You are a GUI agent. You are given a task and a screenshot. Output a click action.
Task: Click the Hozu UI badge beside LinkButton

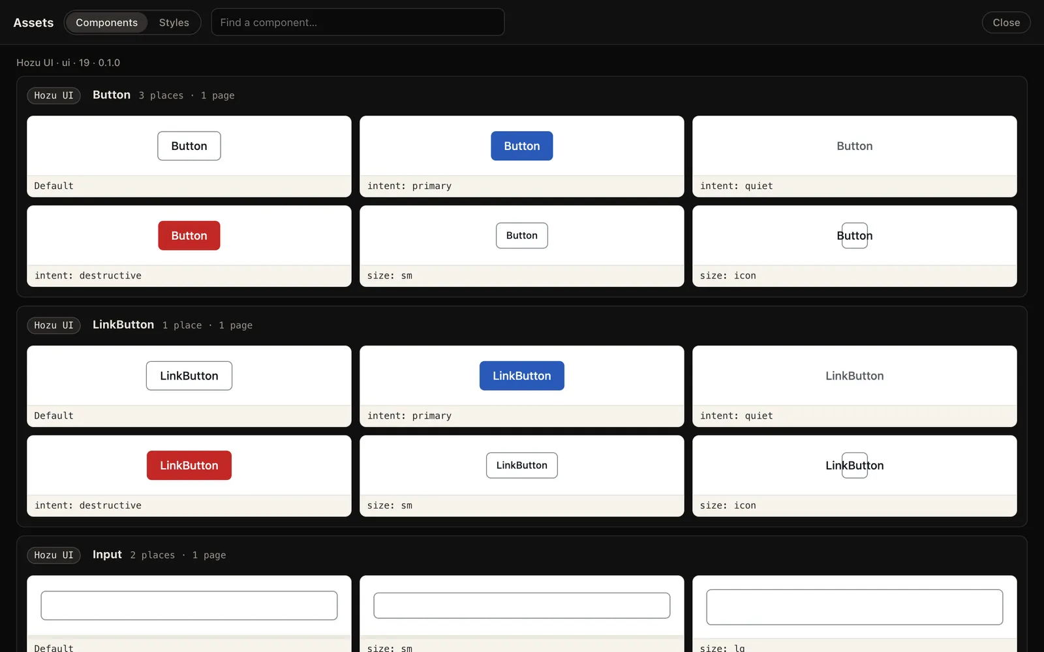tap(54, 325)
